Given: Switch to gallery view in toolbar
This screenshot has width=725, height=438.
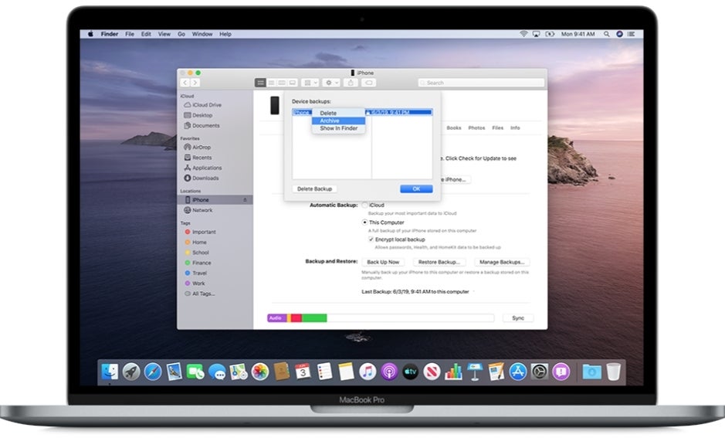Looking at the screenshot, I should pyautogui.click(x=292, y=83).
